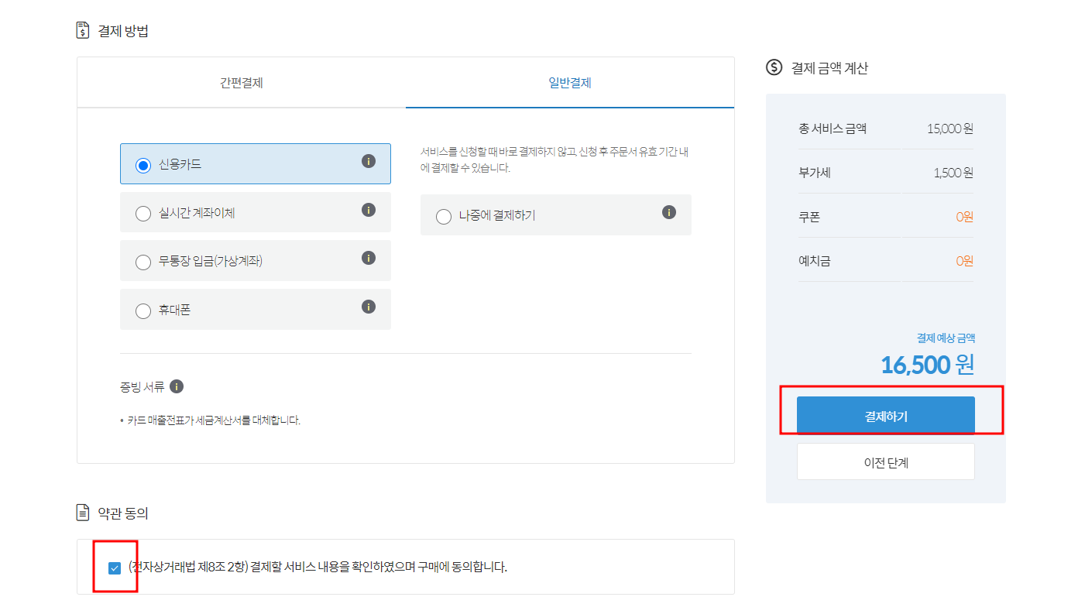Click the 쿠폰 0원 amount
The height and width of the screenshot is (614, 1085).
tap(964, 216)
